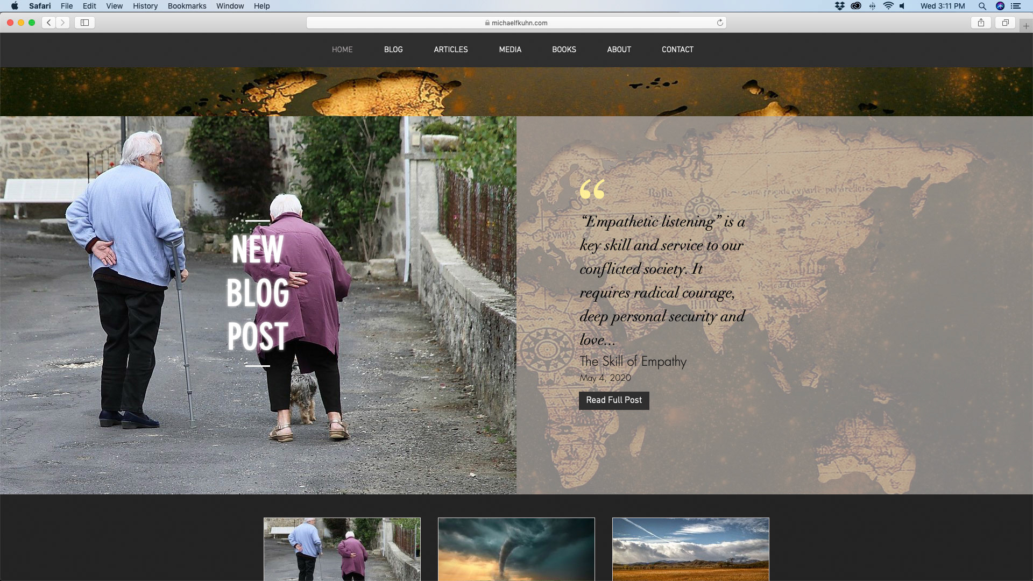1033x581 pixels.
Task: Open the BOOKS nav item
Action: coord(564,49)
